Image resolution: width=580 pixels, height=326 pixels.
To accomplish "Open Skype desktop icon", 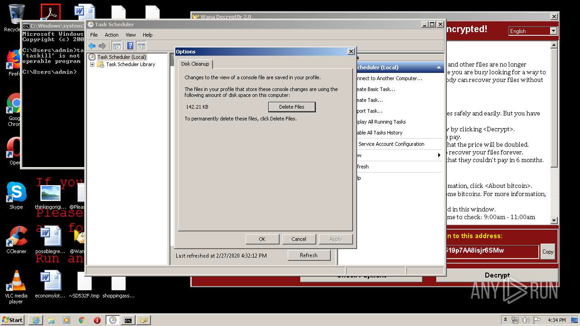I will point(16,195).
